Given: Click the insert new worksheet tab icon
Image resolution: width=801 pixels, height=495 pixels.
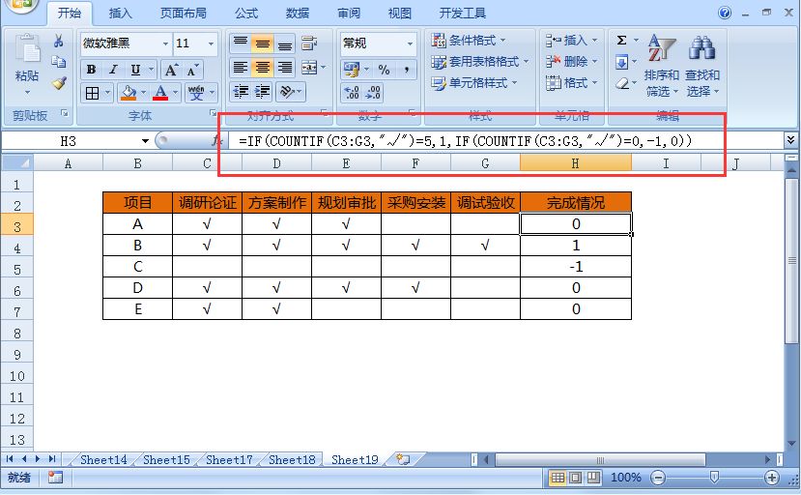Looking at the screenshot, I should [x=403, y=459].
